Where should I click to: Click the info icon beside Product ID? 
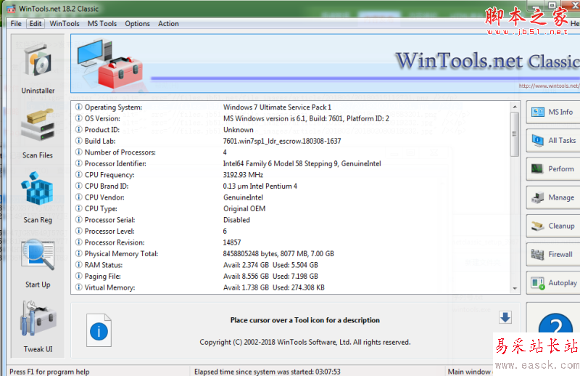click(79, 130)
